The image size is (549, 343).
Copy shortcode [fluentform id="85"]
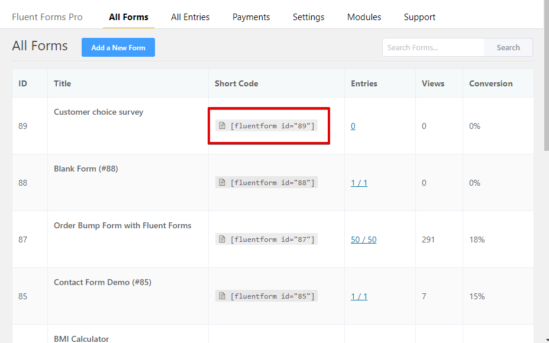(x=266, y=296)
